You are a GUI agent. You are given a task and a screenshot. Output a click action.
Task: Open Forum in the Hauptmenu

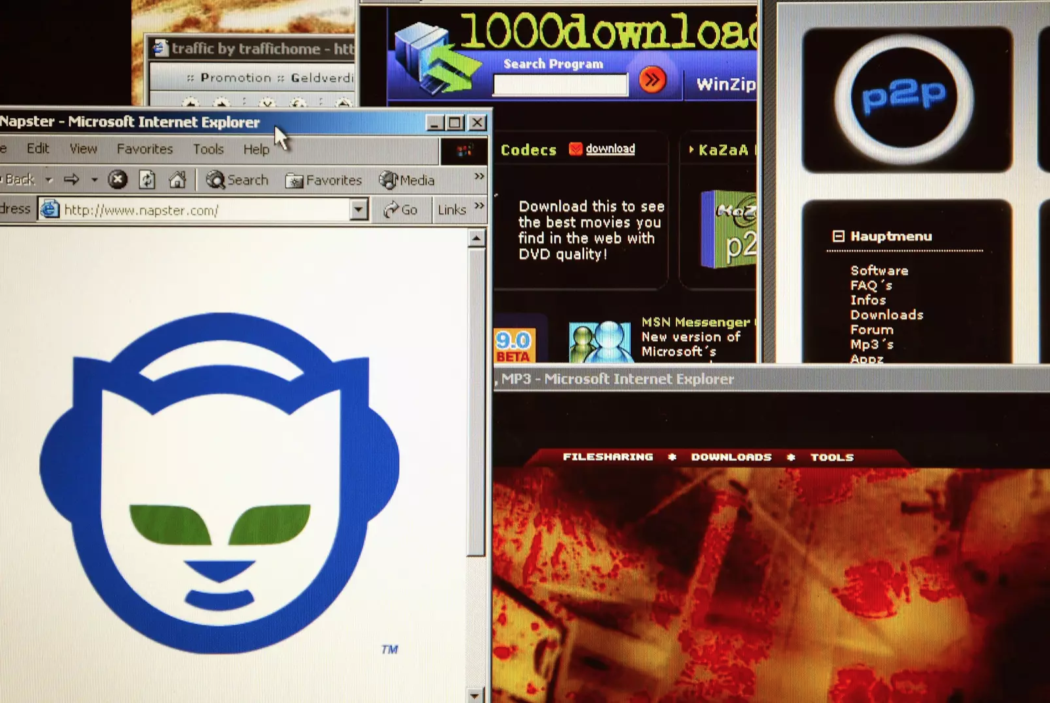(871, 329)
